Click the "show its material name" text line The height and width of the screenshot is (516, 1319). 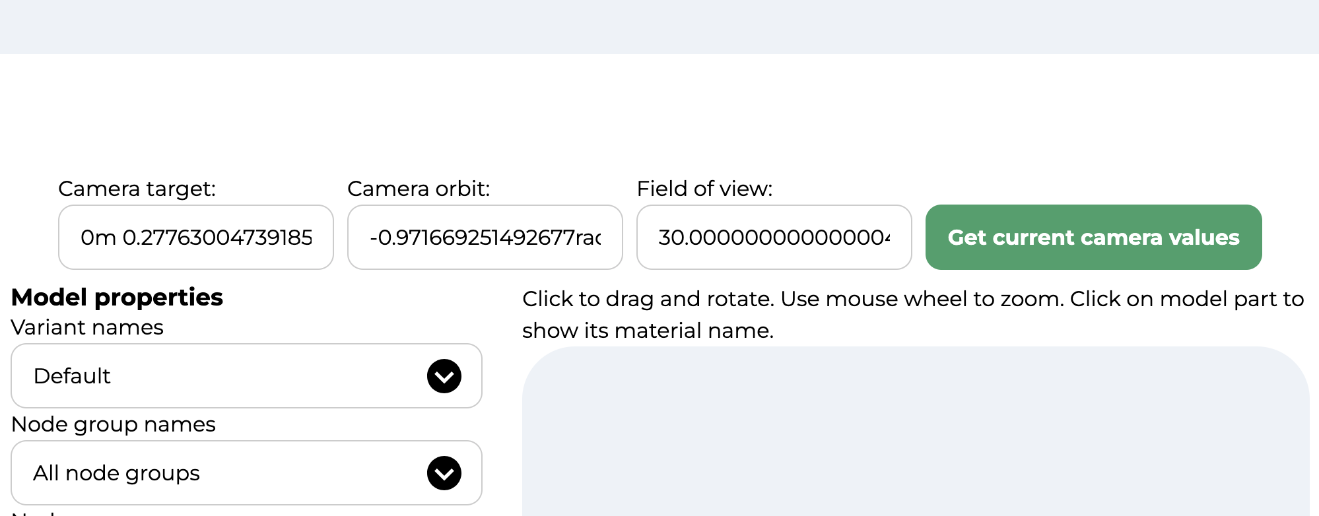[647, 331]
